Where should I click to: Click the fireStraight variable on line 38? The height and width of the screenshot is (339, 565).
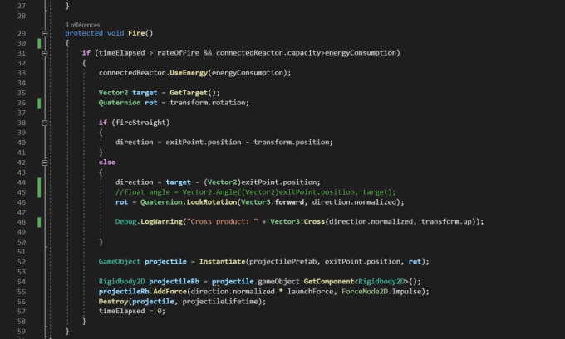140,123
